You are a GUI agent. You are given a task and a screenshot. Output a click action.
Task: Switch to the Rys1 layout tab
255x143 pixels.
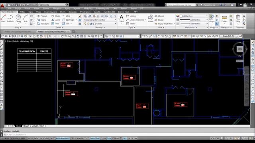pyautogui.click(x=42, y=126)
